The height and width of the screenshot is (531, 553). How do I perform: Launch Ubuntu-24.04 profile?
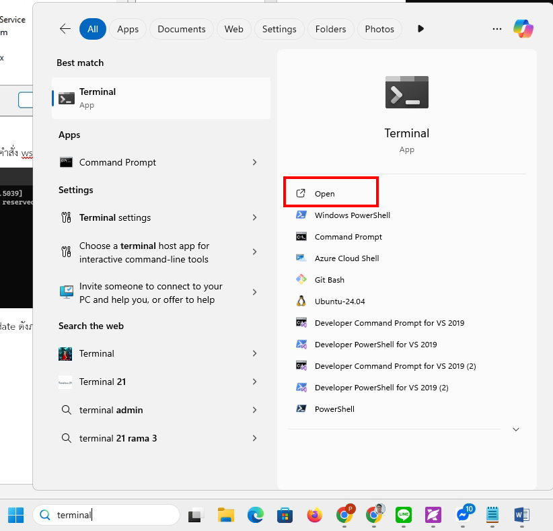[x=406, y=302]
